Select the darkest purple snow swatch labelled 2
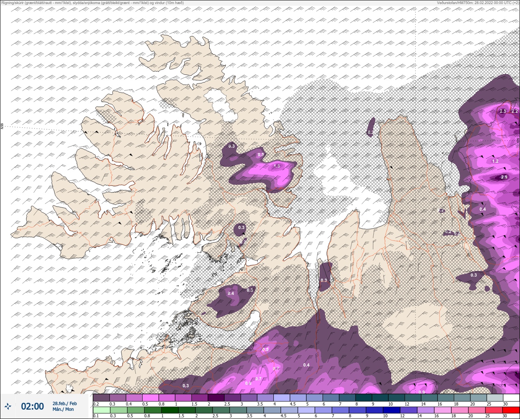Image resolution: width=520 pixels, height=419 pixels. (x=216, y=397)
